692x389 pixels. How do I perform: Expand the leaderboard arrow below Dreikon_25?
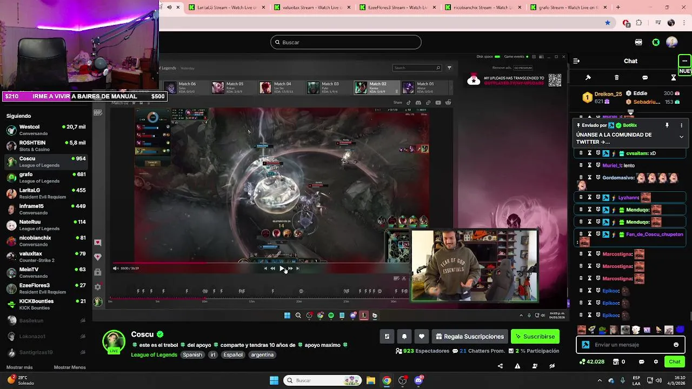point(630,112)
